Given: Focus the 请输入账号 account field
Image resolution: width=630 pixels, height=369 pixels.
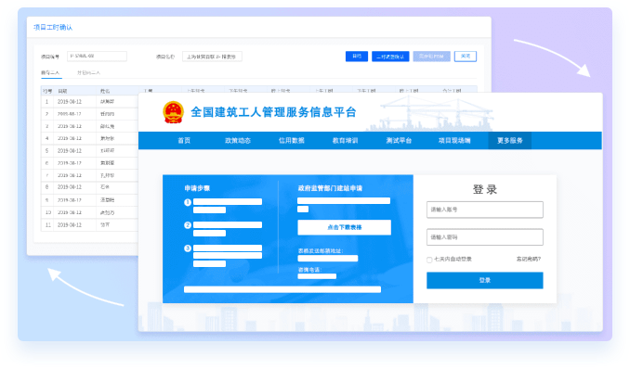Looking at the screenshot, I should [484, 210].
